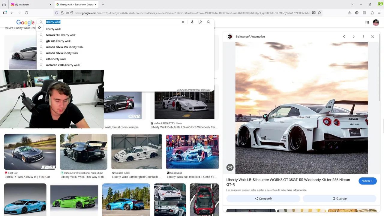Open large white GT-R preview image
The width and height of the screenshot is (384, 216).
coord(301,108)
